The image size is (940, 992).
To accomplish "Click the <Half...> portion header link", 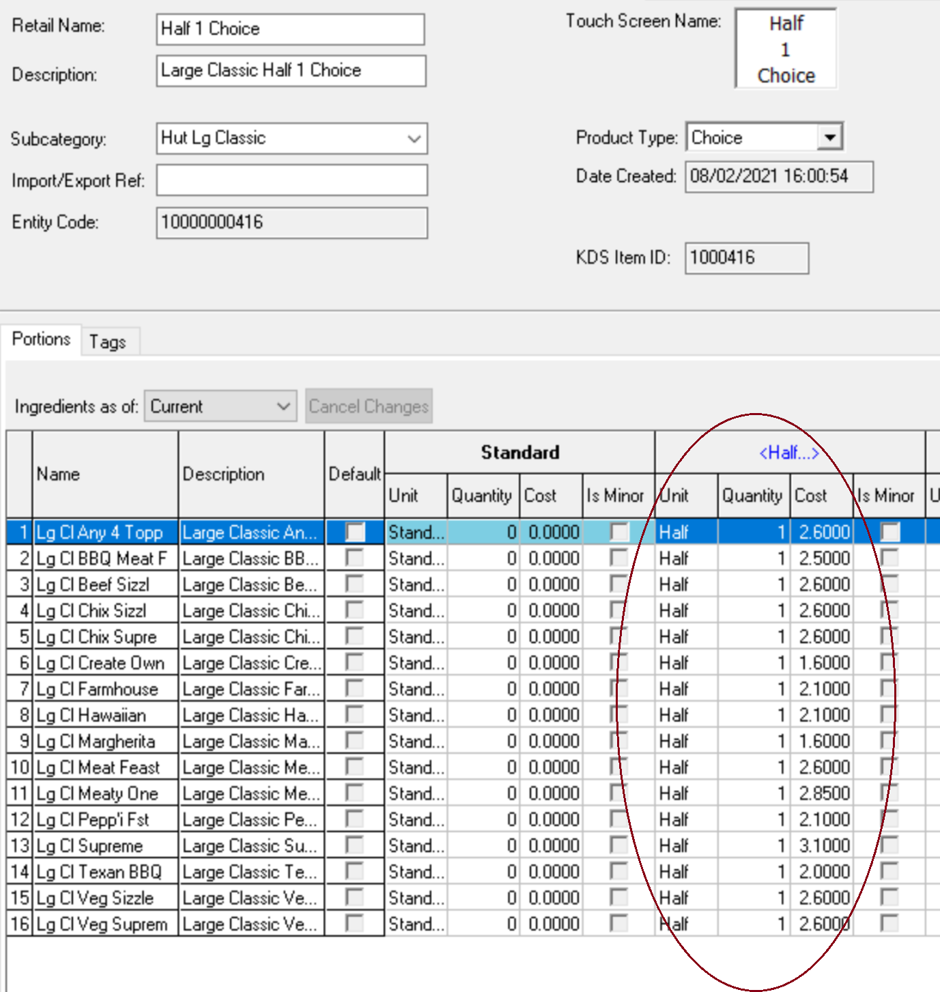I will 788,453.
